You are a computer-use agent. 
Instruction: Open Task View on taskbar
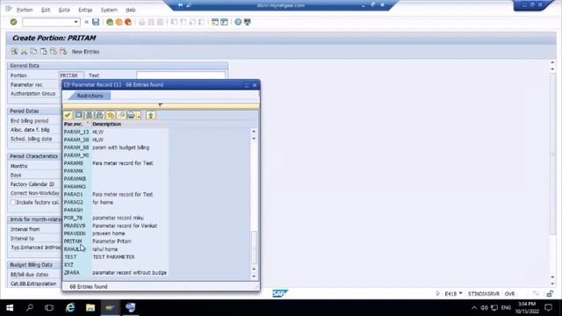49,307
